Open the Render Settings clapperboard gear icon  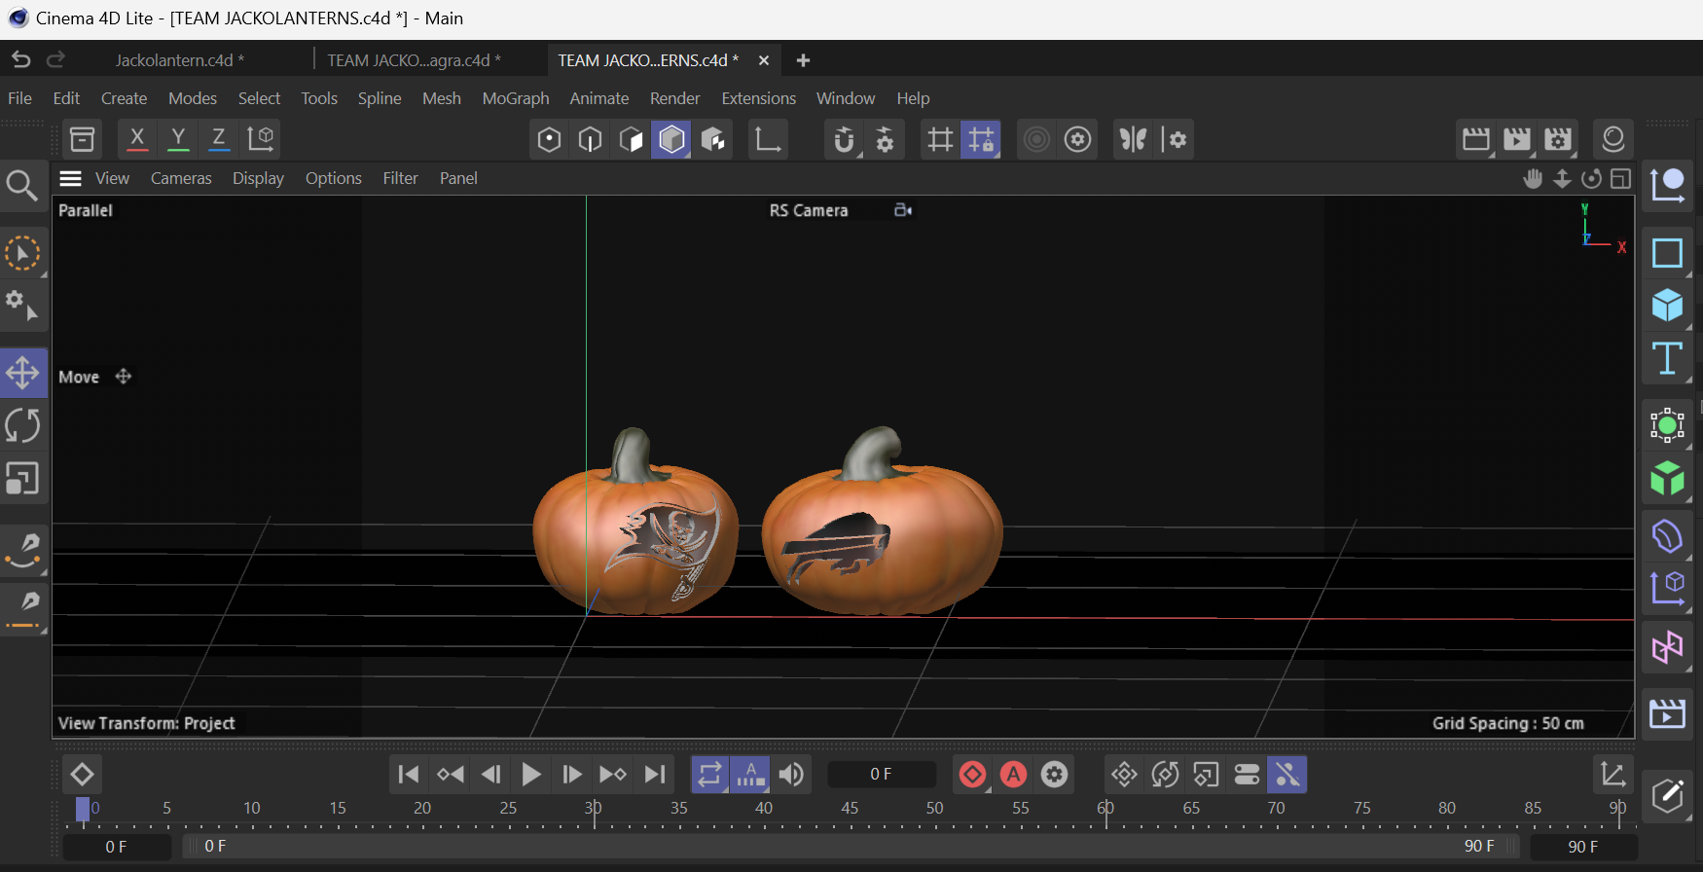[x=1558, y=139]
